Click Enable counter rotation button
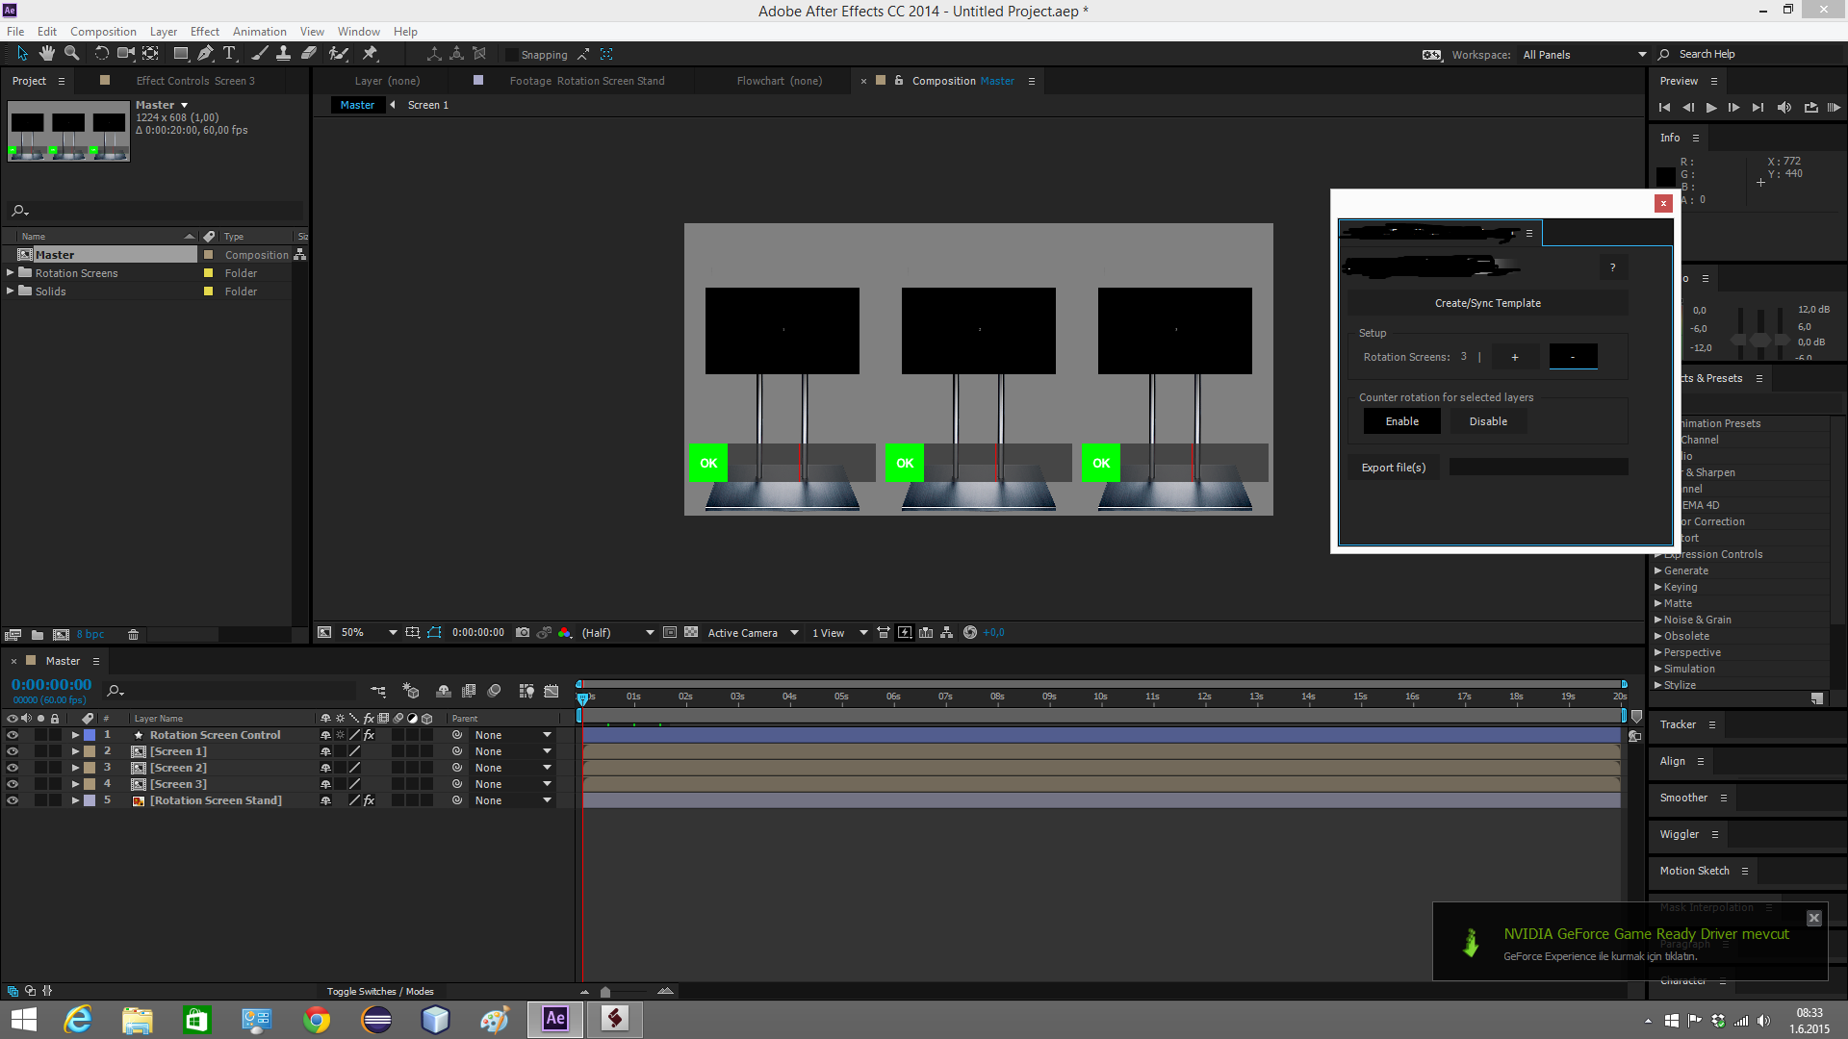 1401,421
